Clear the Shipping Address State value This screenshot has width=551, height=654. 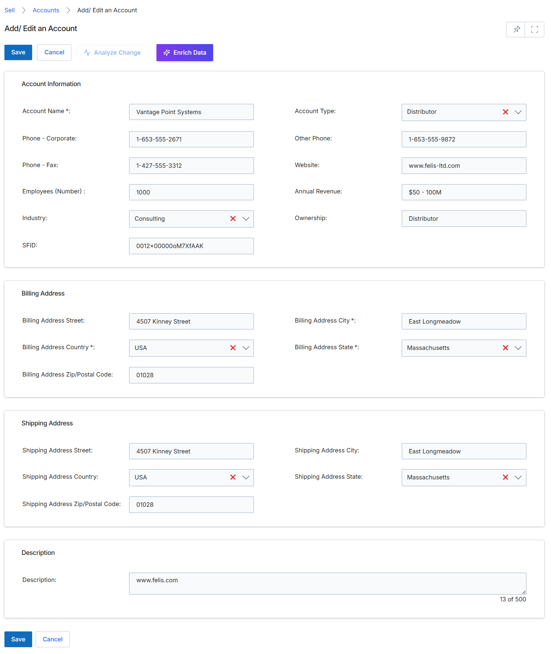[x=505, y=477]
